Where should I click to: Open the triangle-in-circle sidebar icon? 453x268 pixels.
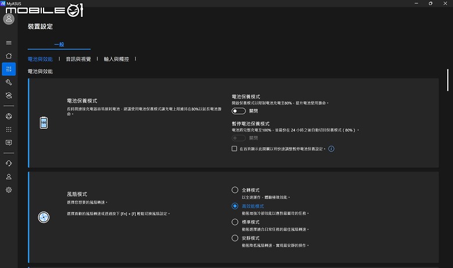tap(9, 116)
